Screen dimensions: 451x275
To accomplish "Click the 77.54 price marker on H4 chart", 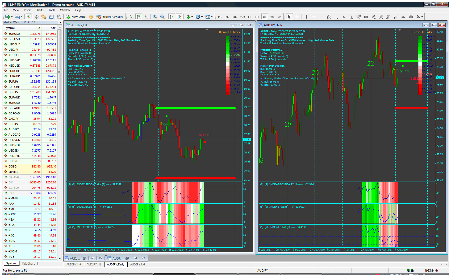I will pos(247,140).
